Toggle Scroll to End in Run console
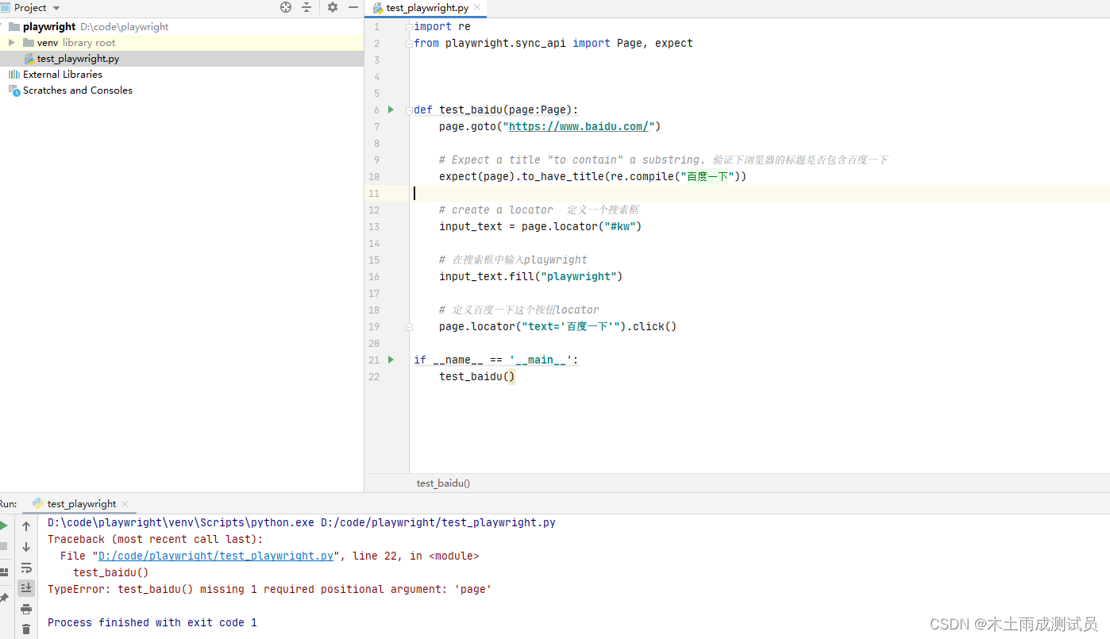Image resolution: width=1110 pixels, height=639 pixels. [26, 588]
